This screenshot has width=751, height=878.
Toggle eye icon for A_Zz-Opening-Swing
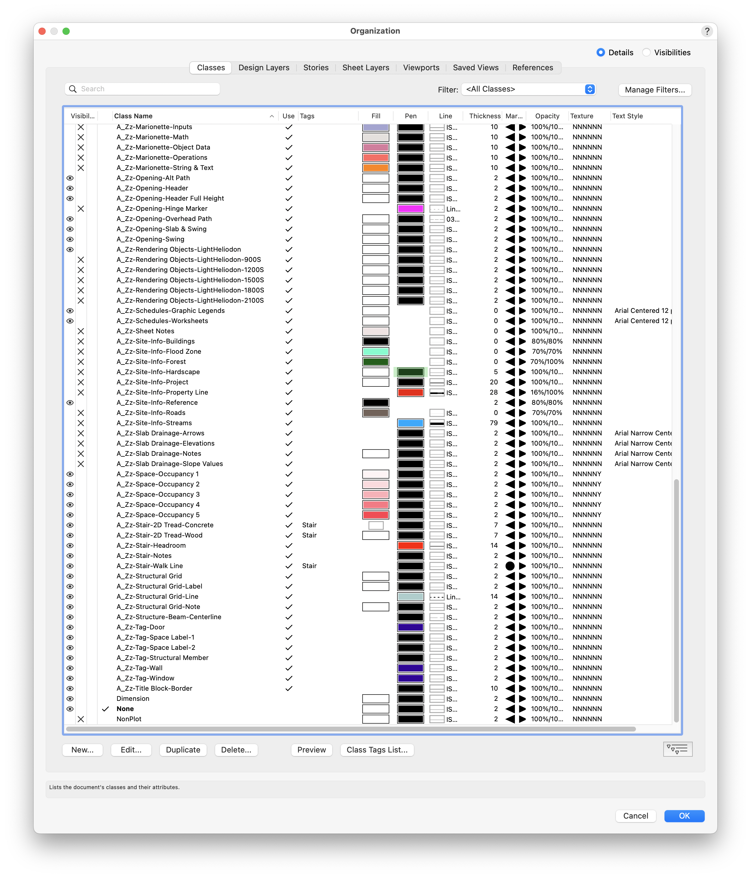70,239
